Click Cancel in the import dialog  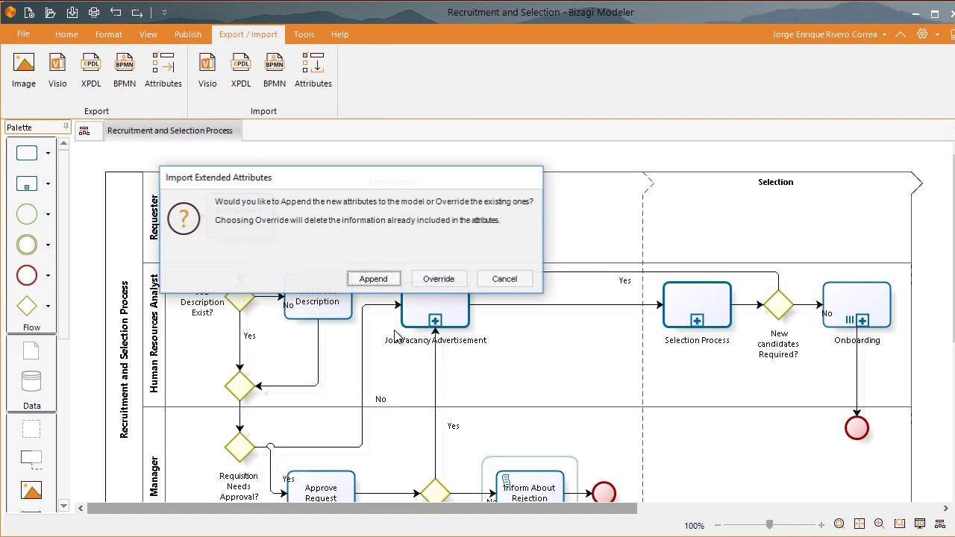[504, 278]
